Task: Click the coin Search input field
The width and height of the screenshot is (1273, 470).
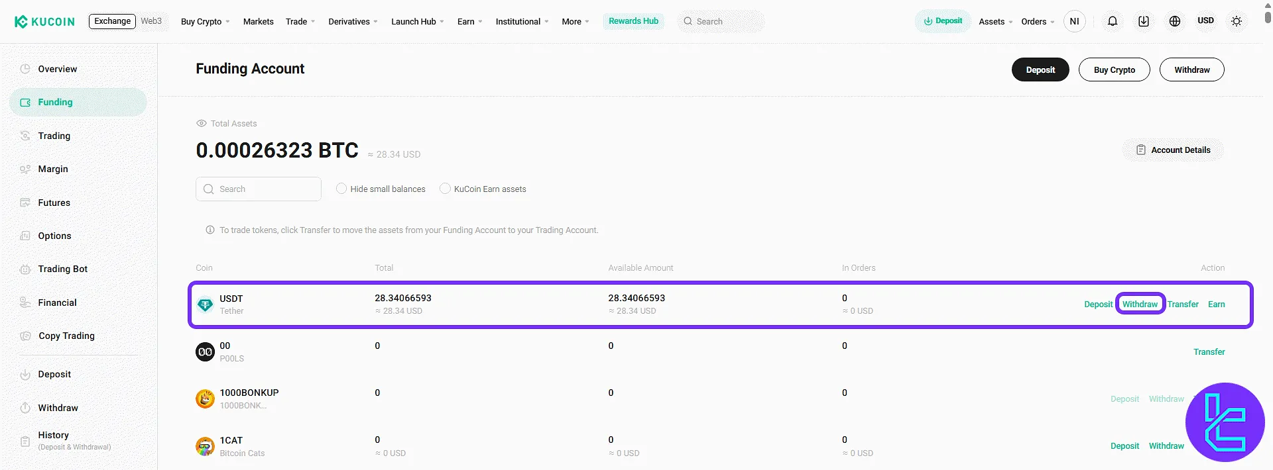Action: pyautogui.click(x=259, y=189)
